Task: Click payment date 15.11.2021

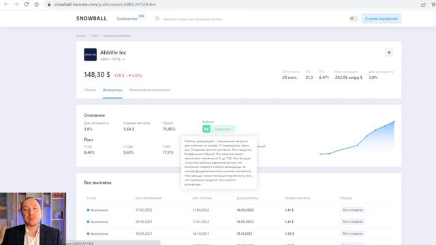Action: [245, 234]
